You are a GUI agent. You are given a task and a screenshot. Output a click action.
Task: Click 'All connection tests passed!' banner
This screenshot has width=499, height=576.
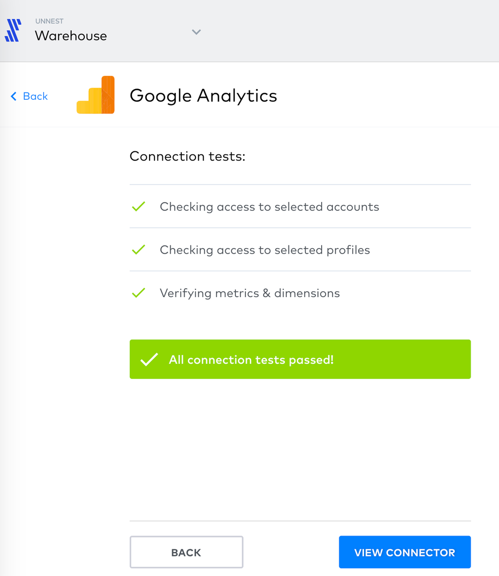click(300, 359)
